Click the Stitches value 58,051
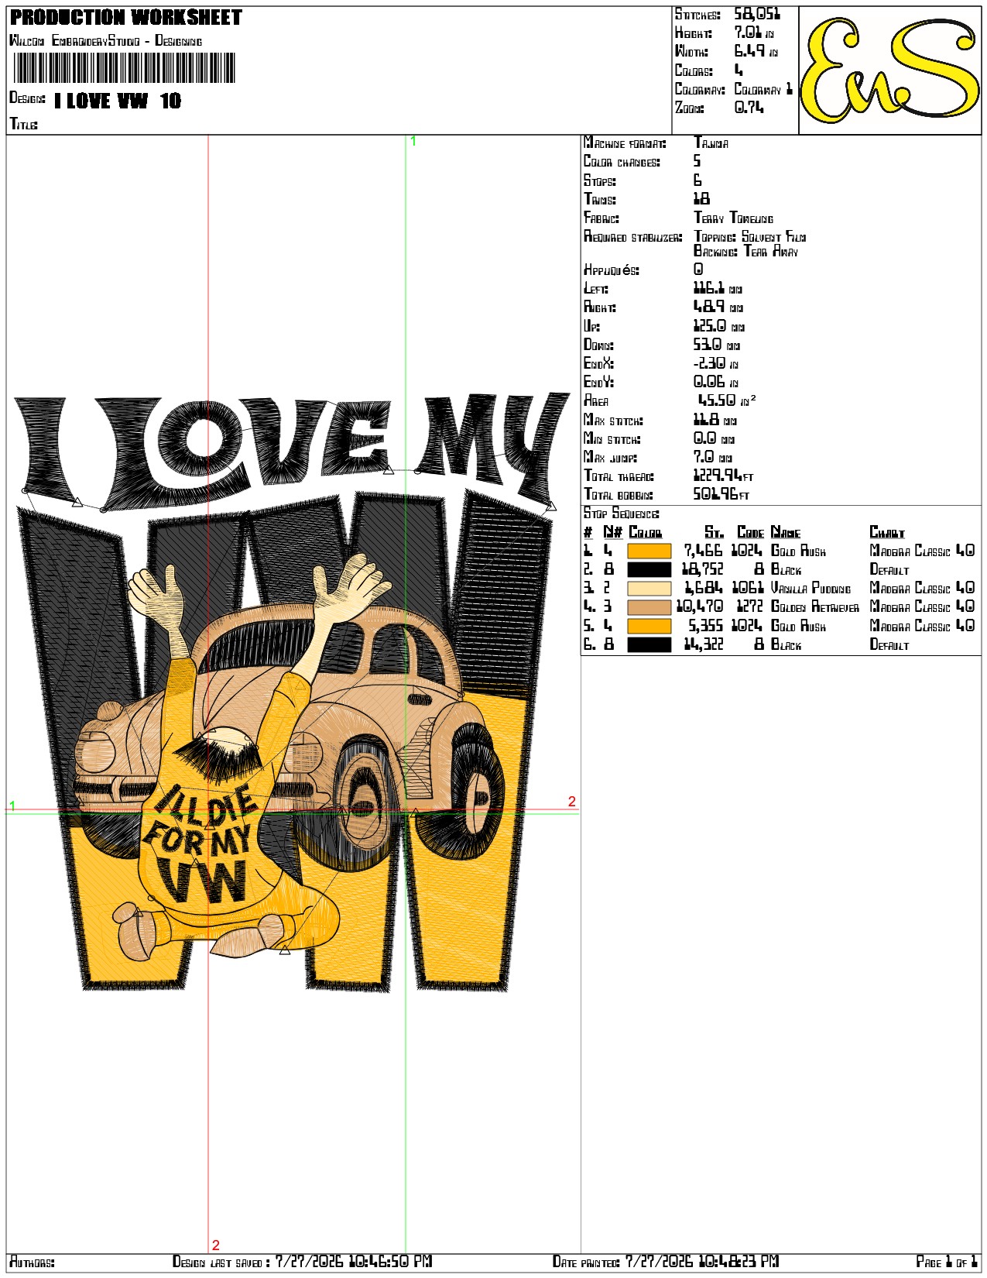987x1278 pixels. pyautogui.click(x=757, y=14)
